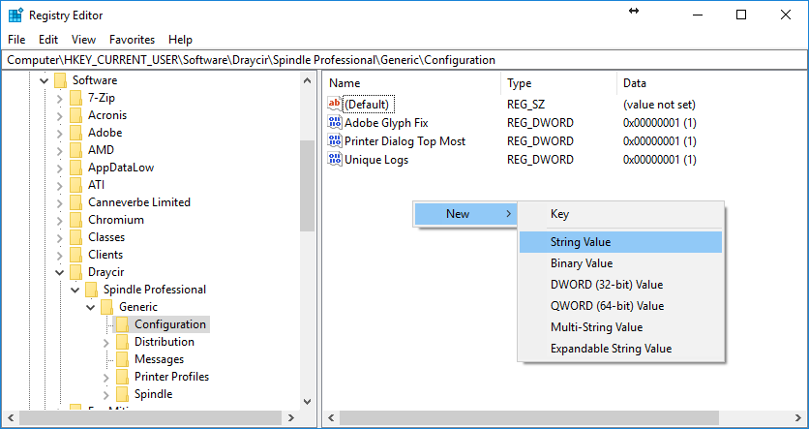Viewport: 809px width, 429px height.
Task: Select the Unique Logs value name
Action: click(x=376, y=160)
